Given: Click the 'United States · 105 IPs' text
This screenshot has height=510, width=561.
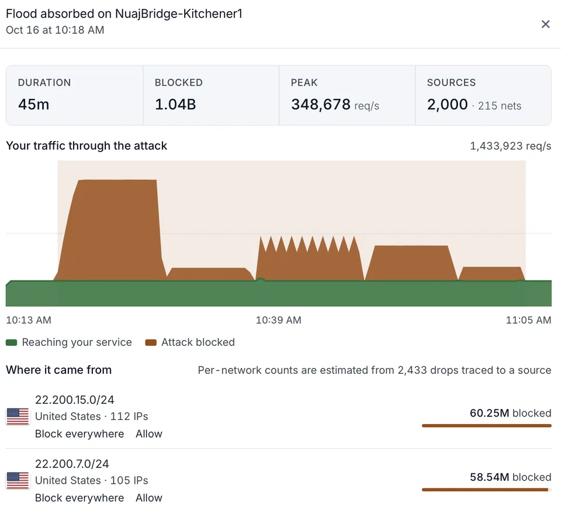Looking at the screenshot, I should [92, 480].
